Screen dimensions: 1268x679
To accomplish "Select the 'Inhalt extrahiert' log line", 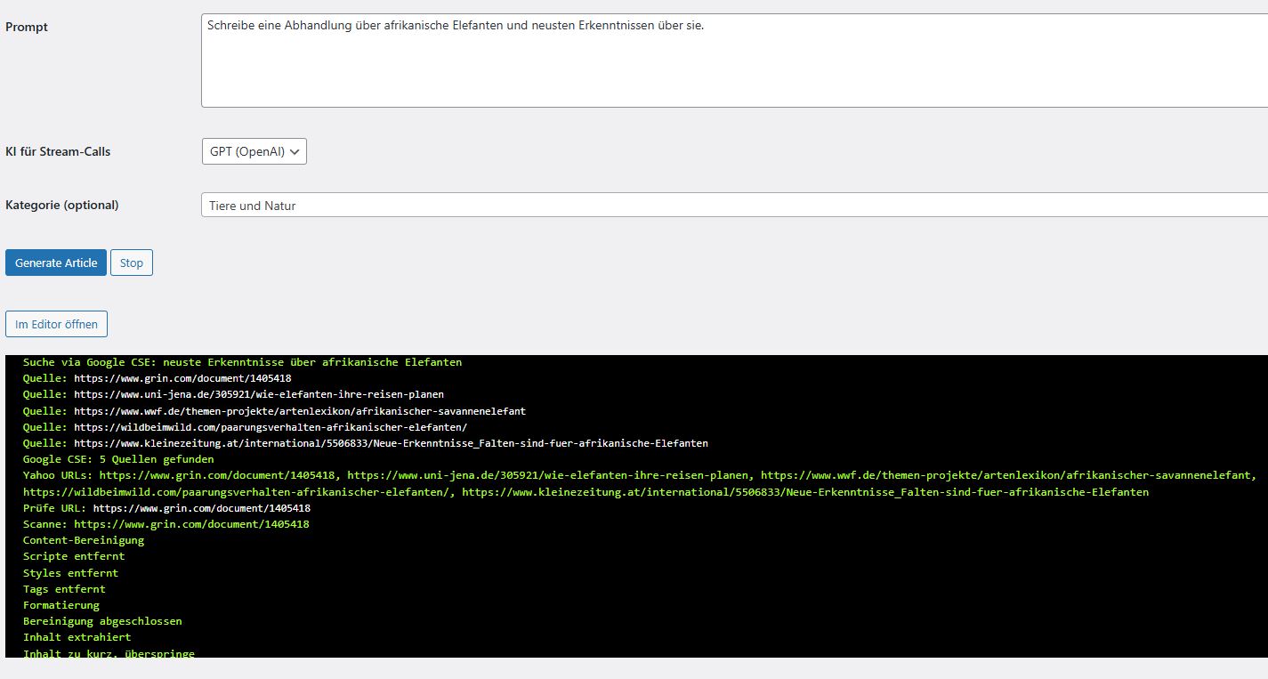I will tap(77, 637).
